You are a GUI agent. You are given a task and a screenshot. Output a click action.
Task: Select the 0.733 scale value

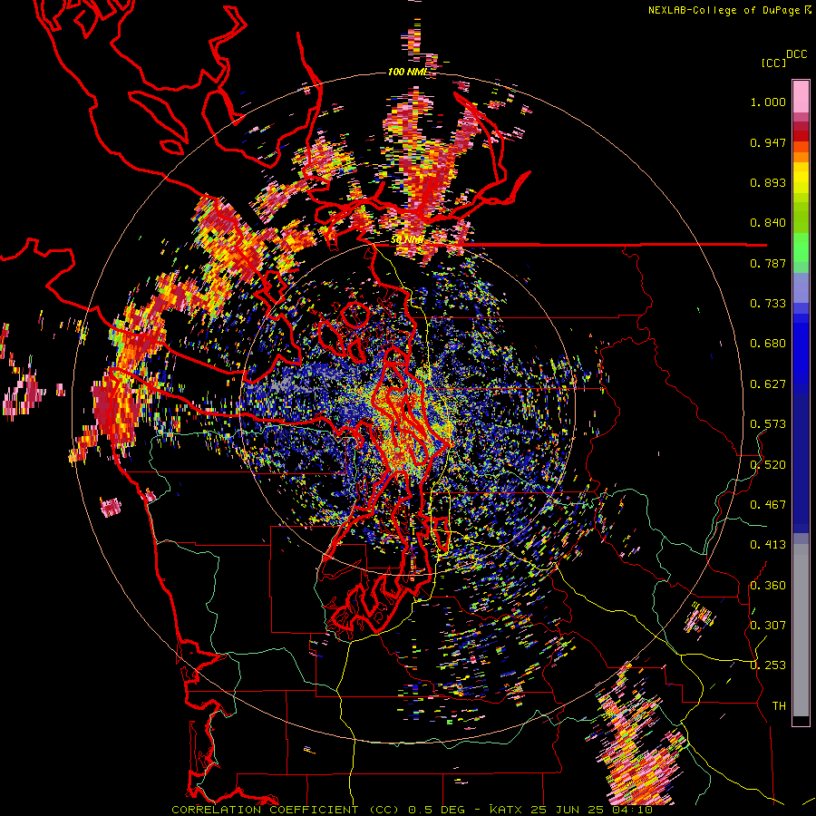click(x=768, y=304)
